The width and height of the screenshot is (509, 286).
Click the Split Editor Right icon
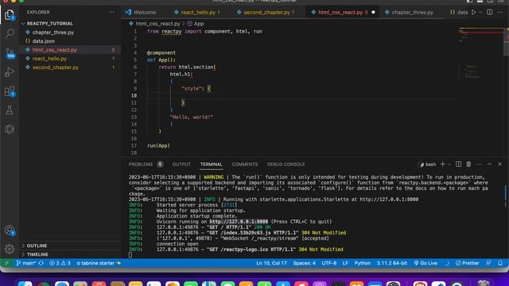pyautogui.click(x=490, y=12)
